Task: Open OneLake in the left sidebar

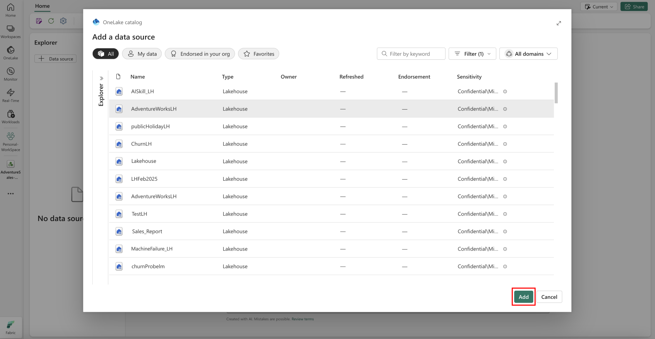Action: [11, 53]
